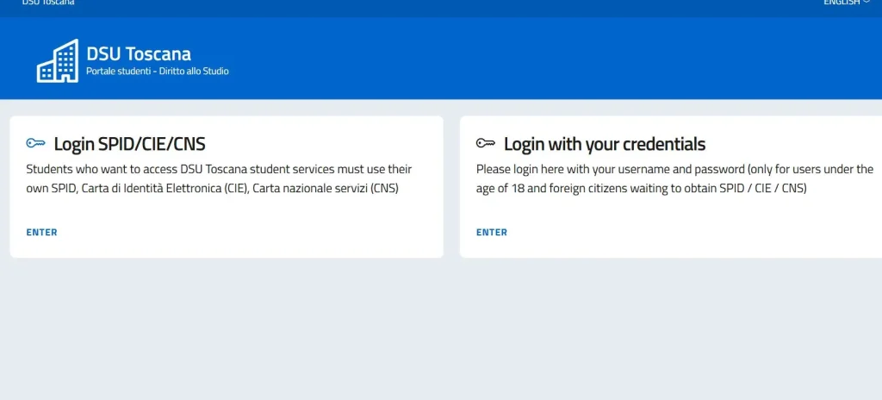
Task: Click the SPID/CIE/CNS description paragraph
Action: point(219,178)
